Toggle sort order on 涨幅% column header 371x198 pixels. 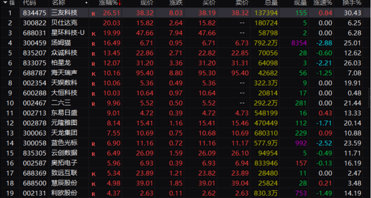click(x=110, y=3)
